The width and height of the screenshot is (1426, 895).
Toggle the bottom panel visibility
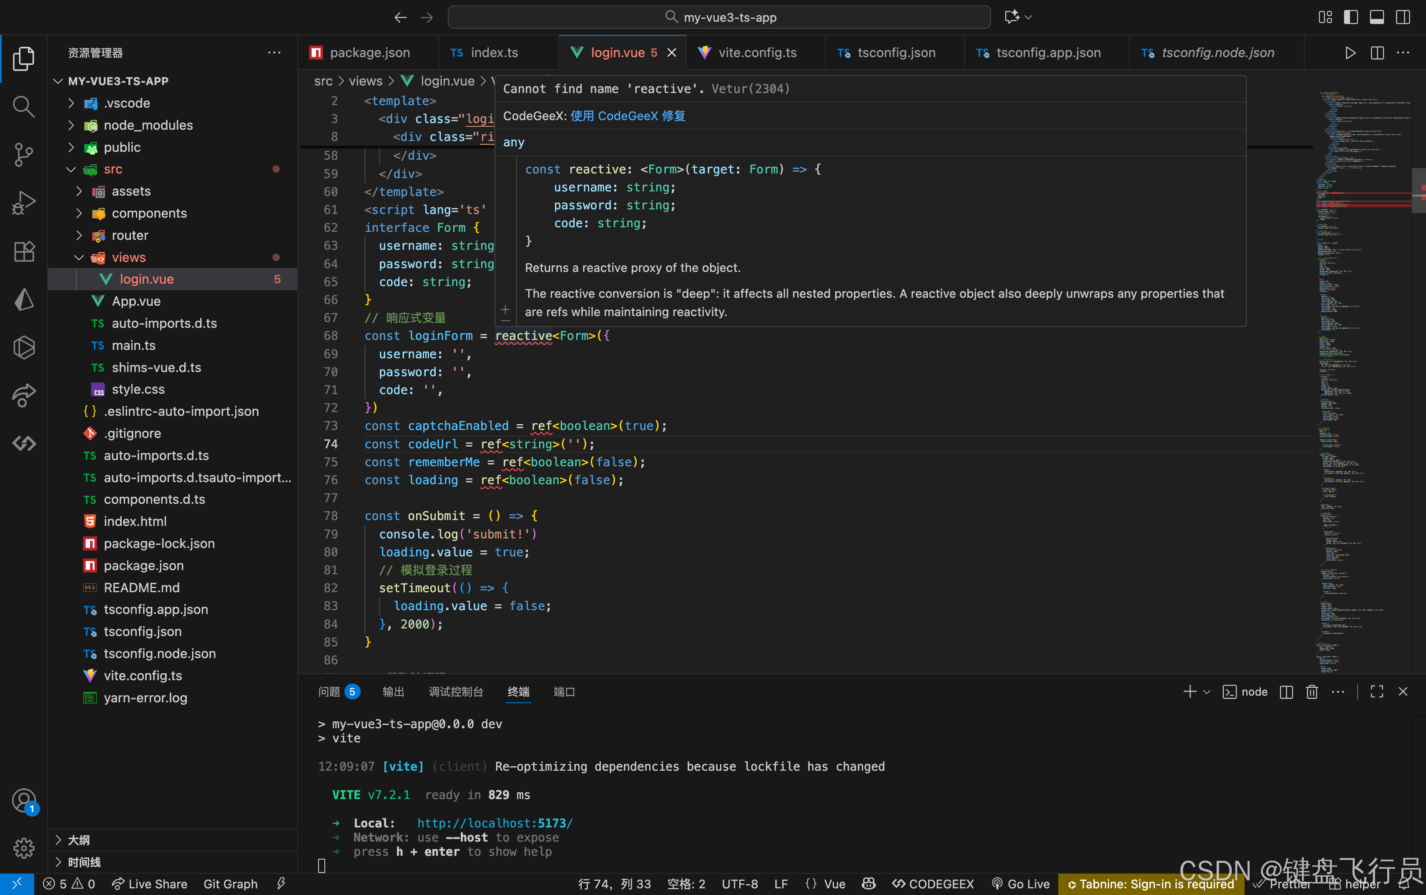click(1377, 17)
